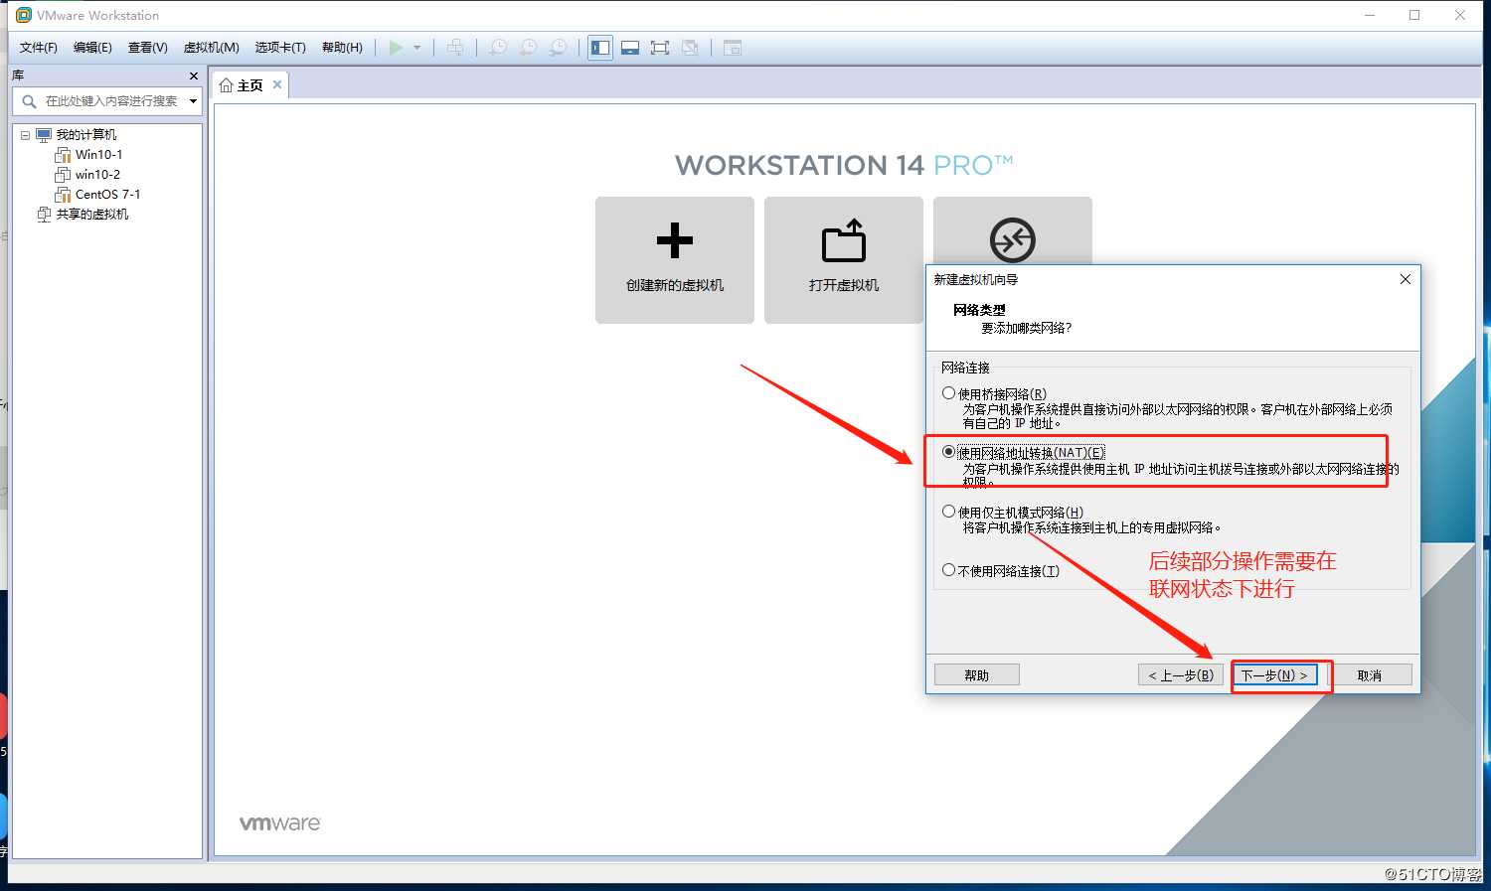The width and height of the screenshot is (1491, 891).
Task: Open the 文件(F) menu
Action: [x=39, y=48]
